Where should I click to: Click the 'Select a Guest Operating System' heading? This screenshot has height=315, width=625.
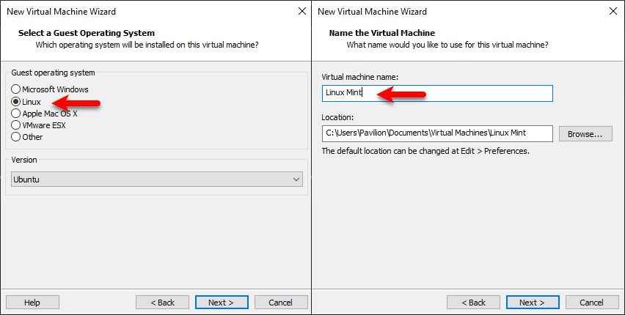point(87,33)
